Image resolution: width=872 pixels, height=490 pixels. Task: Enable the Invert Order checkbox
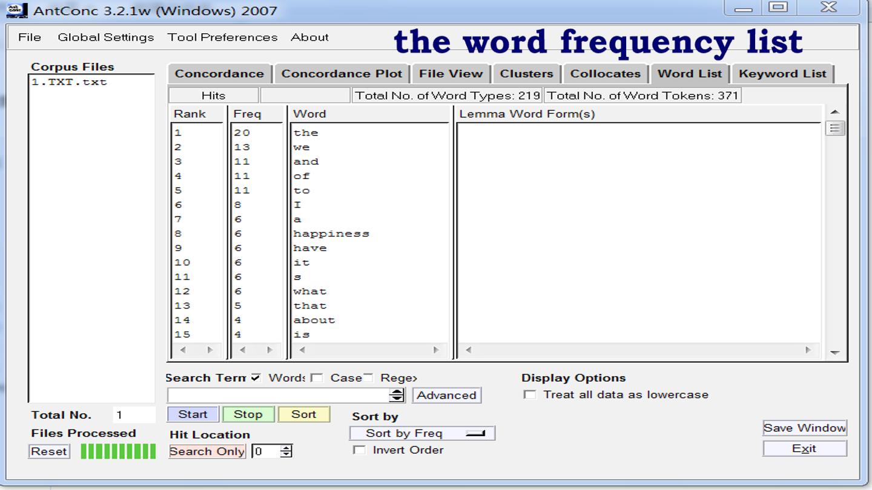tap(359, 450)
